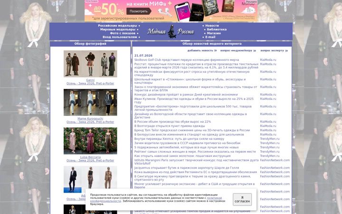Click TrendyMen.ru source next to пирамиды Хеопса
This screenshot has width=342, height=214.
[x=270, y=139]
